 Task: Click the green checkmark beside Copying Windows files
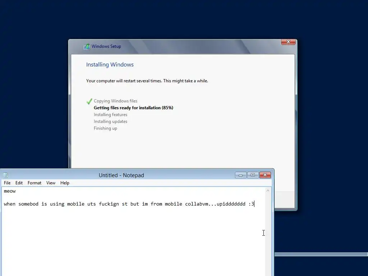coord(89,101)
